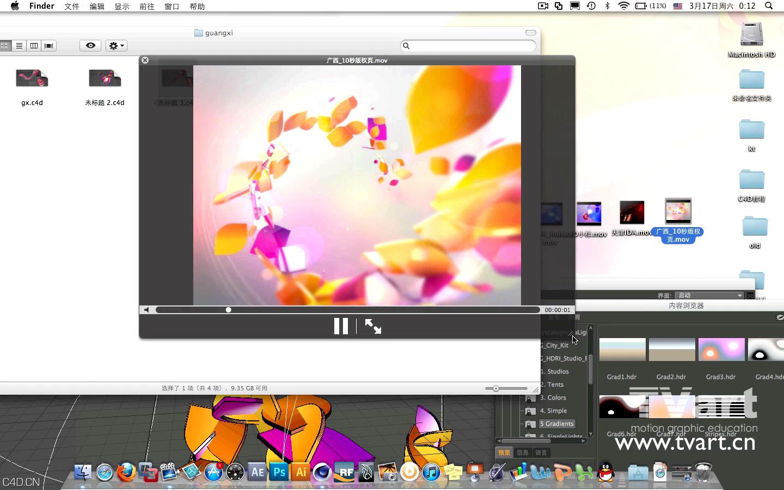Launch Illustrator from the Dock
784x490 pixels.
[301, 472]
